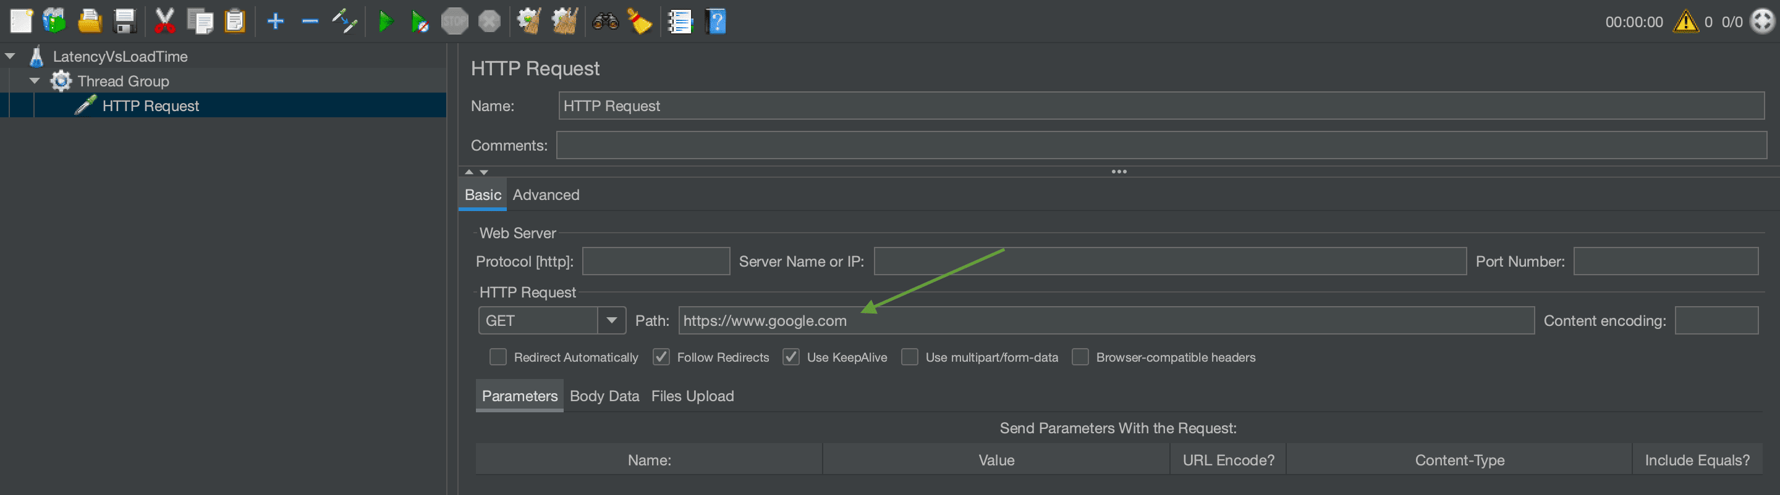
Task: Uncheck the Follow Redirects checkbox
Action: point(661,357)
